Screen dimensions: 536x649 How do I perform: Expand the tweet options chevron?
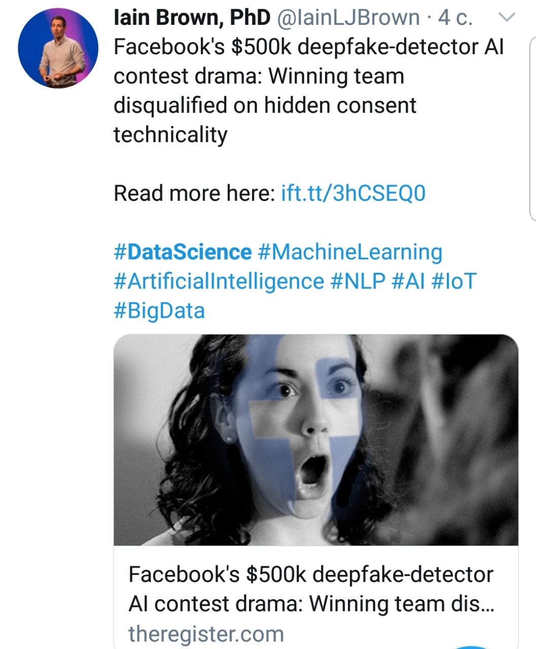[x=507, y=18]
